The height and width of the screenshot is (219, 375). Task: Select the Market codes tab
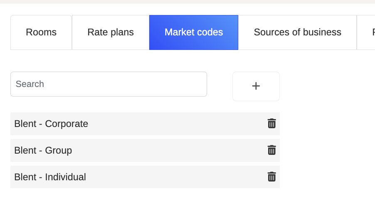tap(194, 32)
